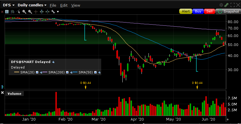Click the tall red late-January volume bar

tap(56, 104)
